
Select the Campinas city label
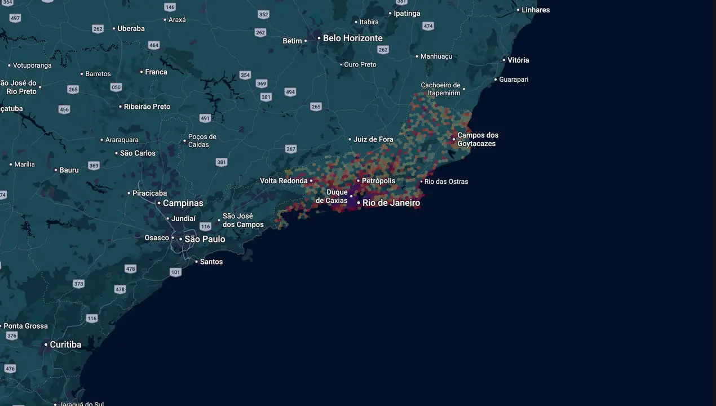point(183,203)
